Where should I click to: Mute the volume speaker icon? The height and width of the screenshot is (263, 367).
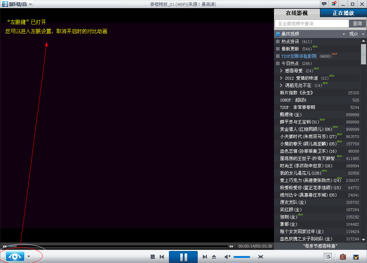pyautogui.click(x=227, y=257)
